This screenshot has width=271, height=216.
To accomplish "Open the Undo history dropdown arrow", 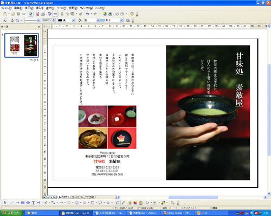I will click(x=91, y=14).
